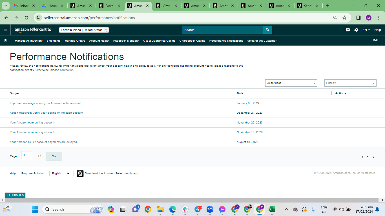385x216 pixels.
Task: Reload the page in Chrome
Action: (x=26, y=18)
